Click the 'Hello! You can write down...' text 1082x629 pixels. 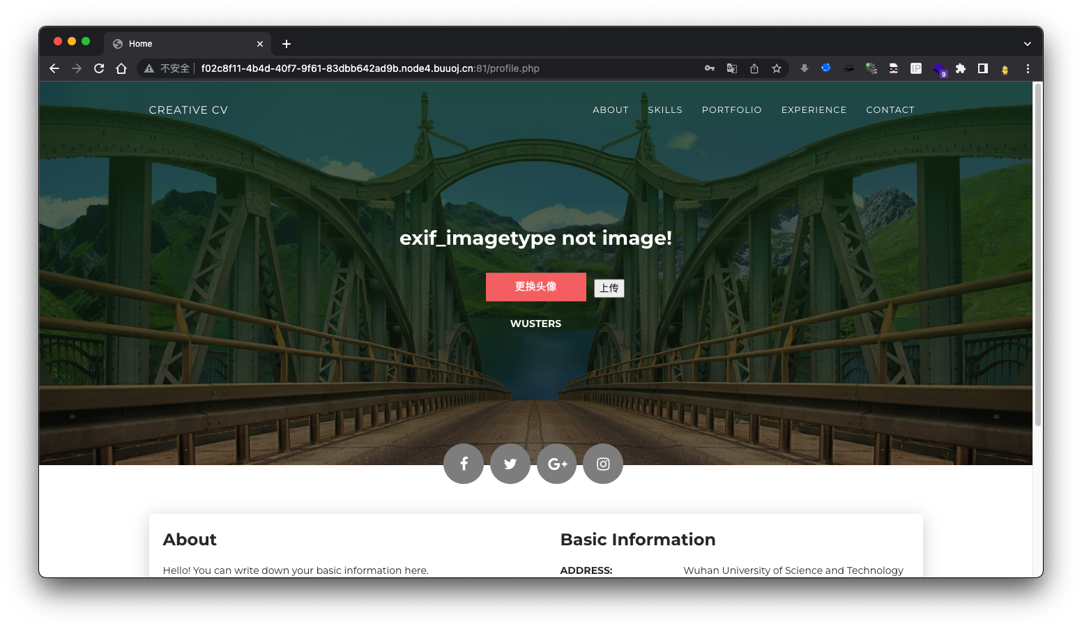click(x=296, y=570)
